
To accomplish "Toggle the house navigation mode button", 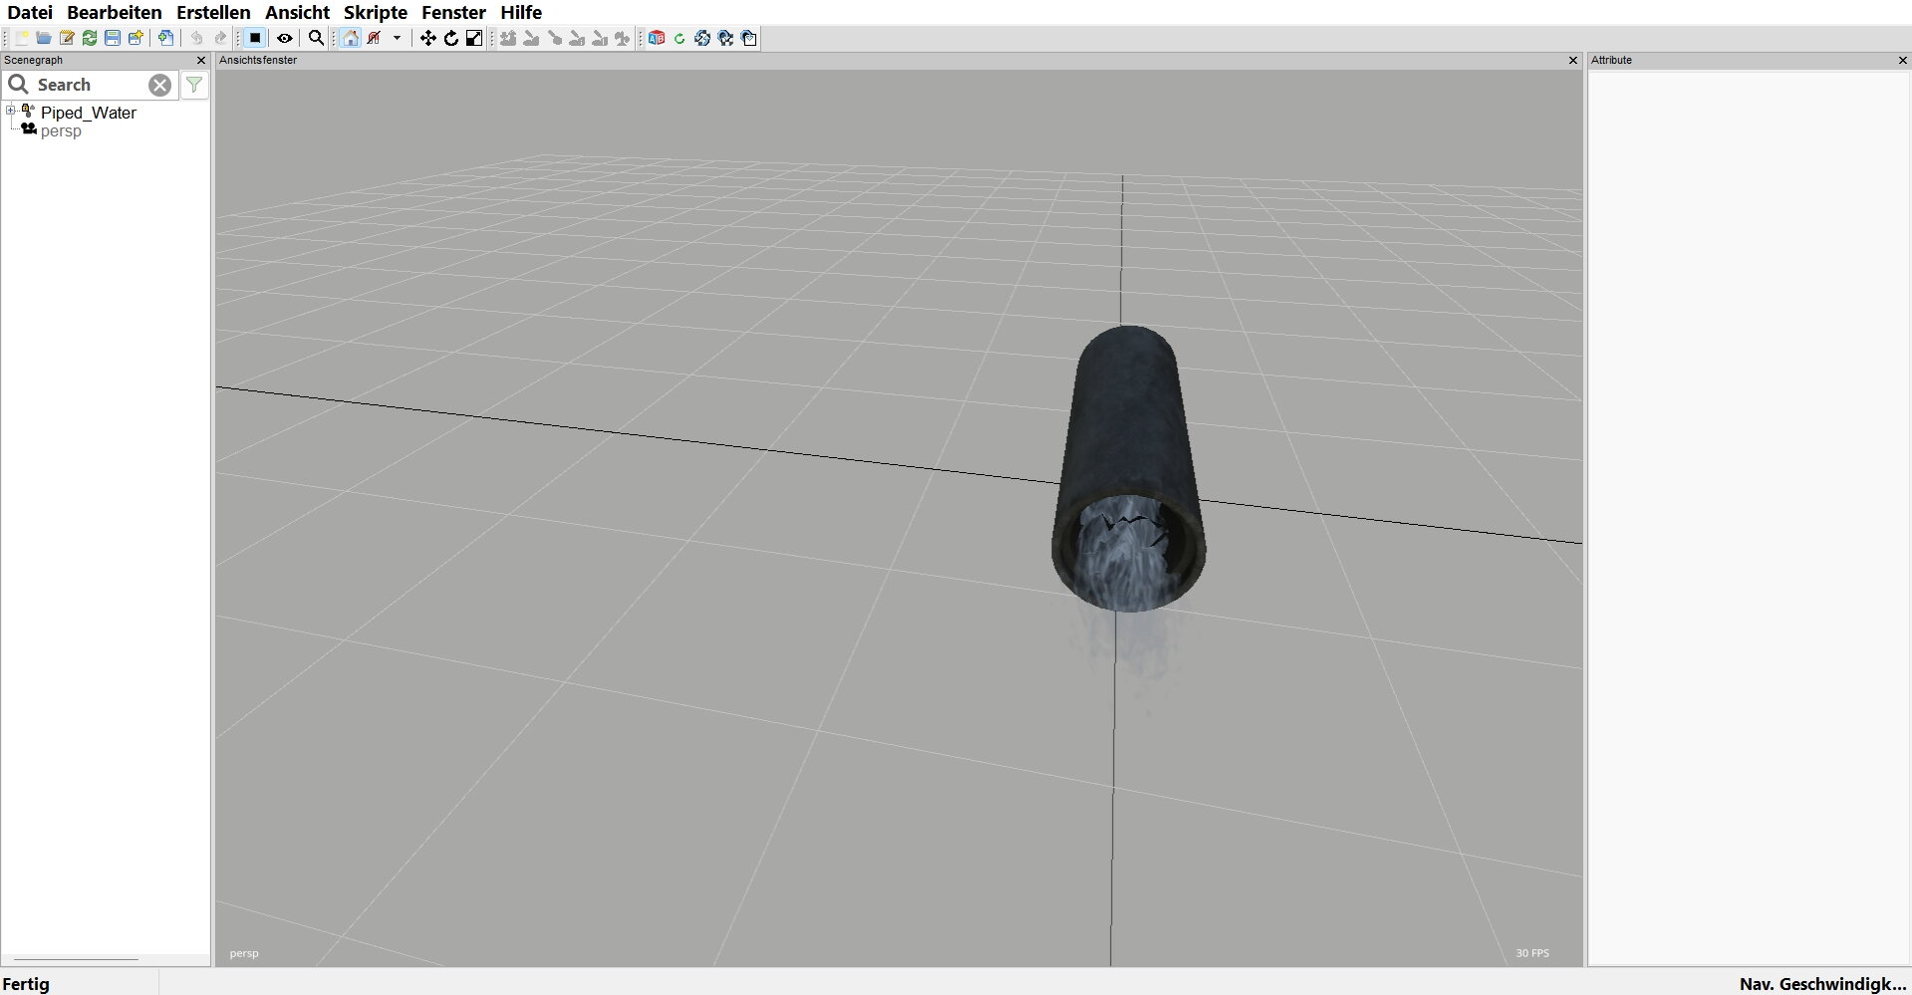I will coord(351,38).
